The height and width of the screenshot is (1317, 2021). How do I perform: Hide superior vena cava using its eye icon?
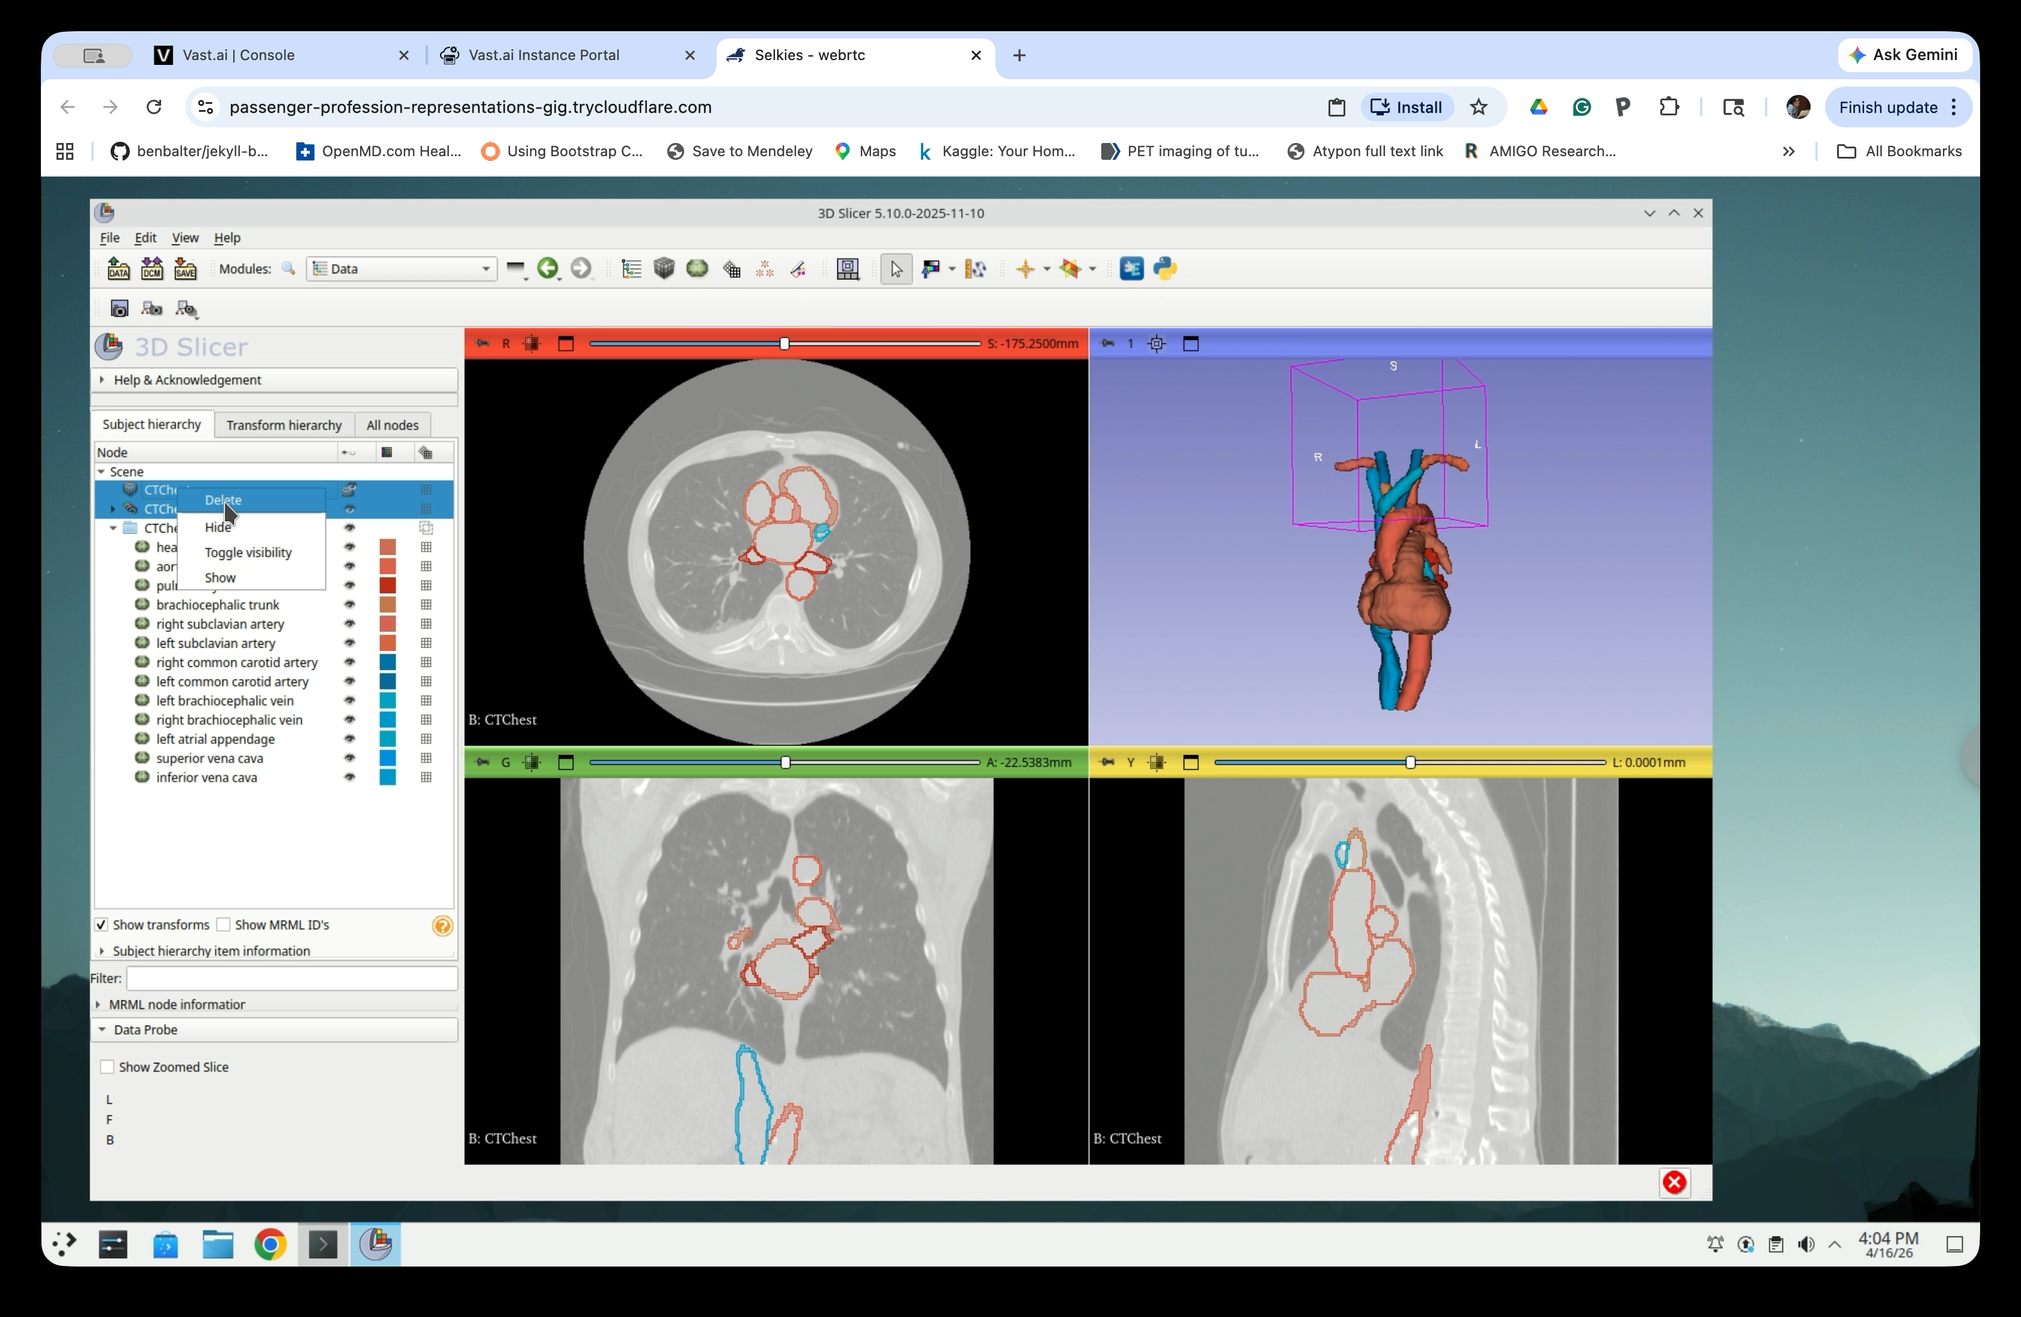[350, 758]
